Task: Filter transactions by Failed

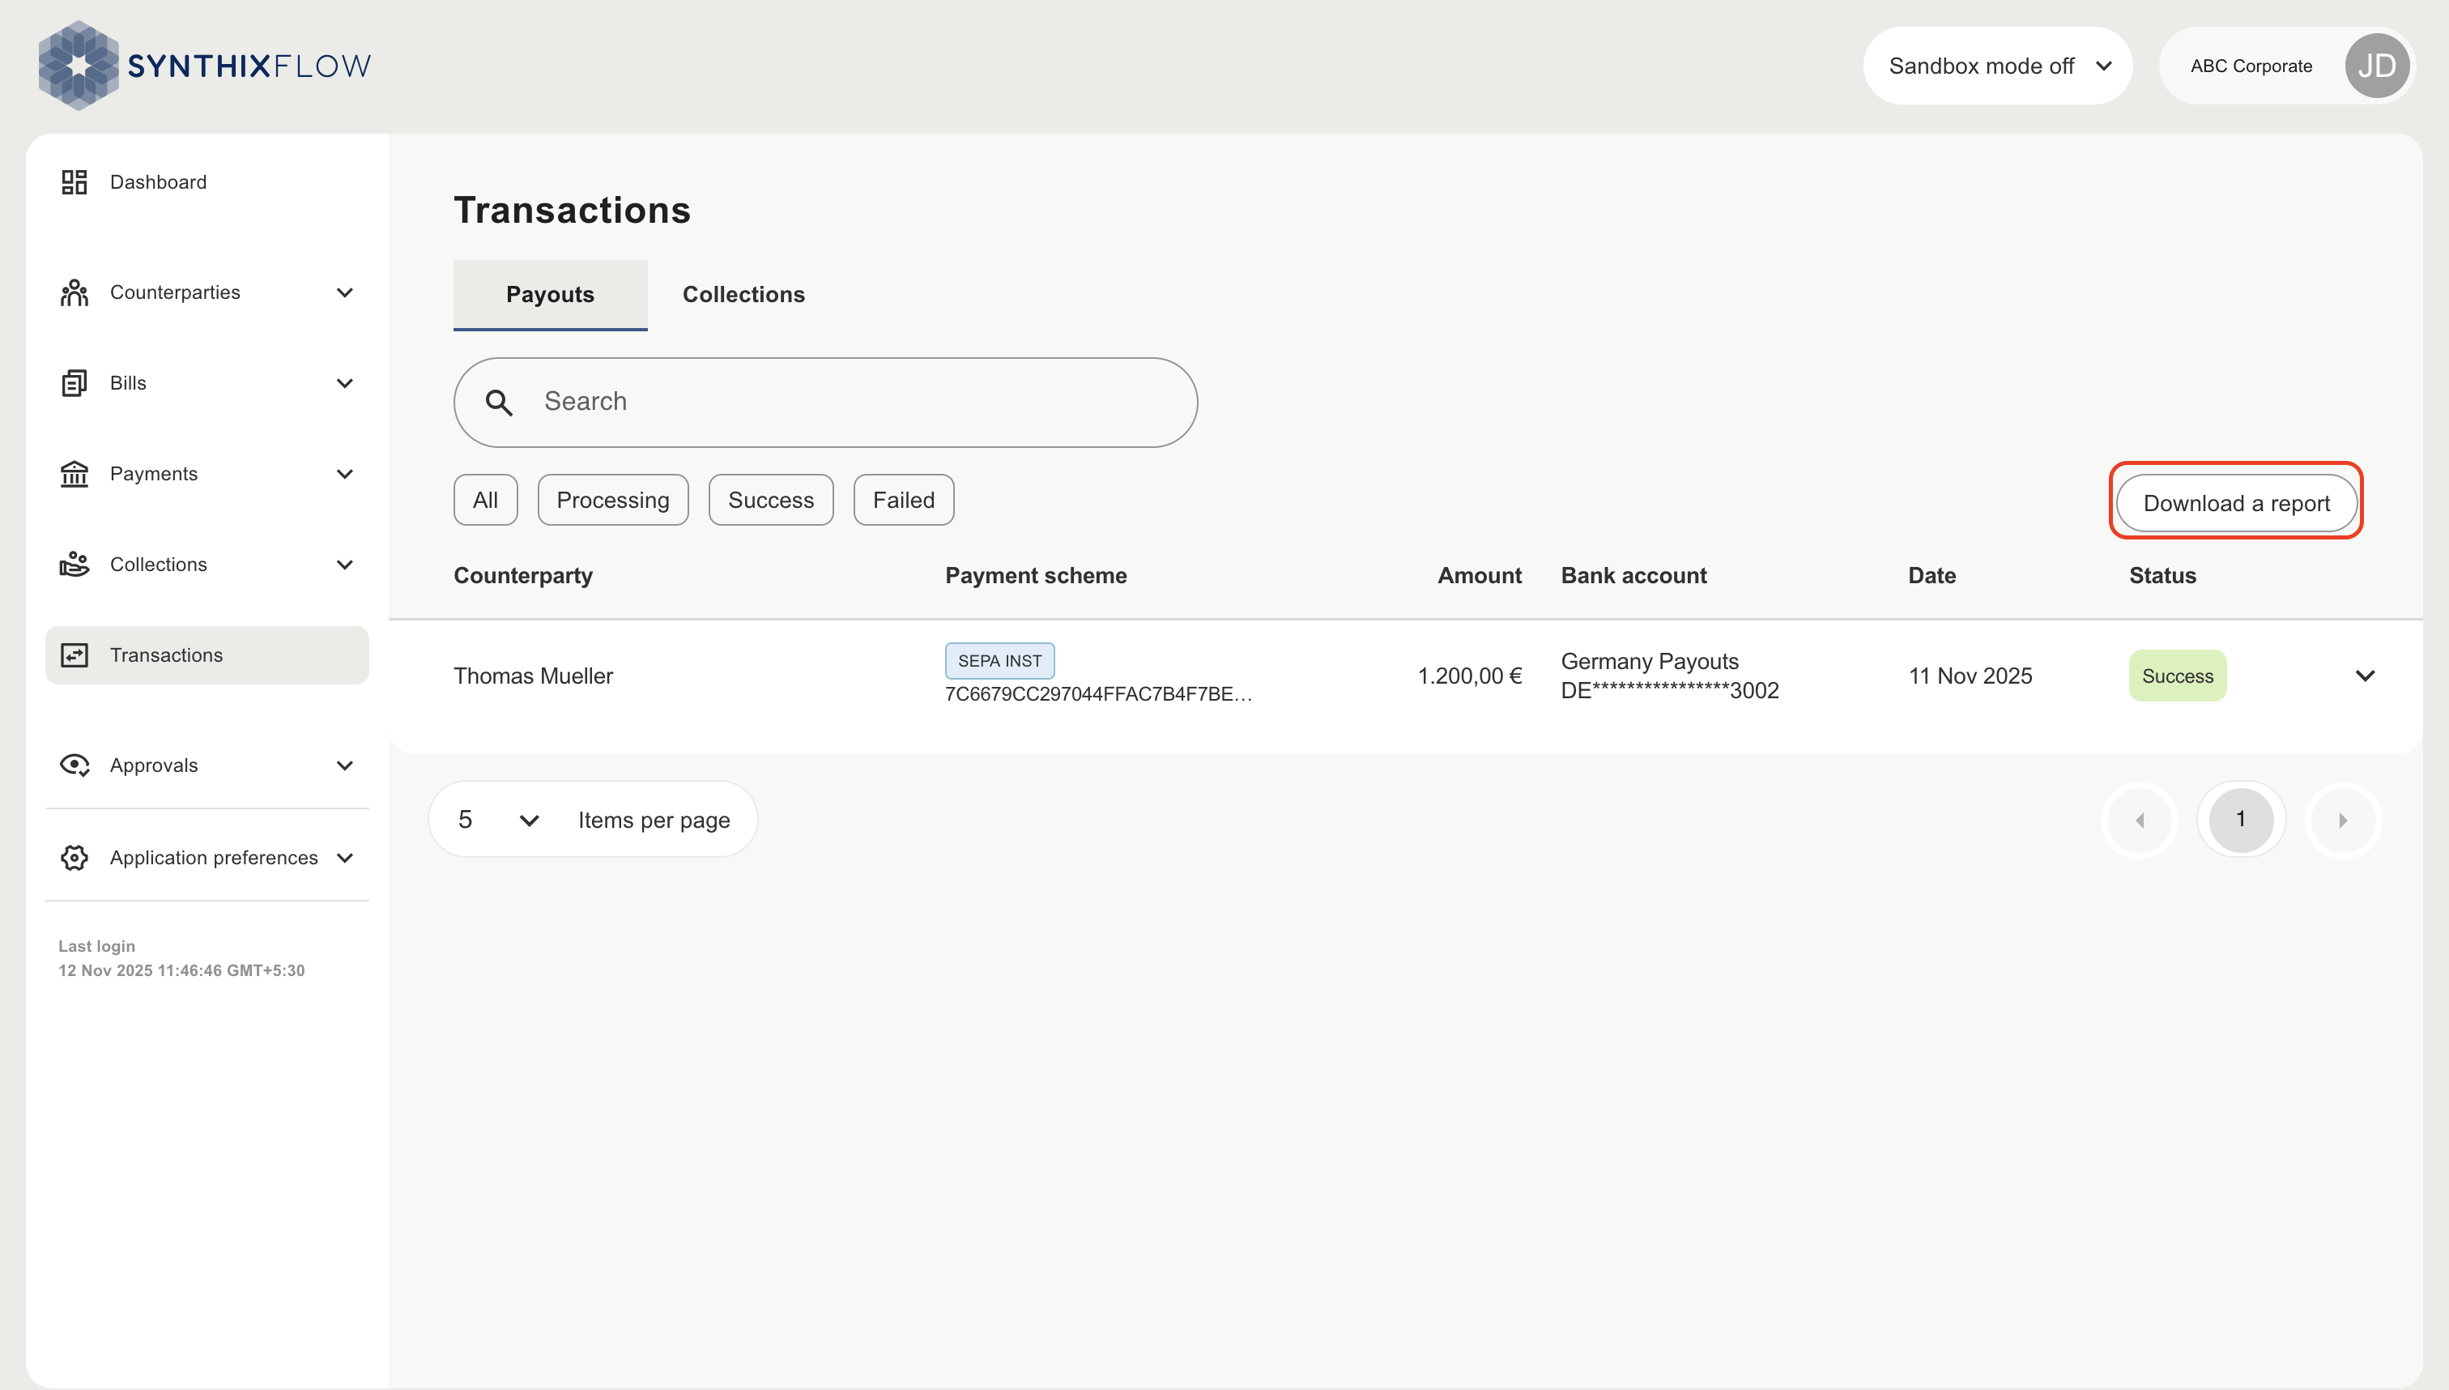Action: pyautogui.click(x=904, y=501)
